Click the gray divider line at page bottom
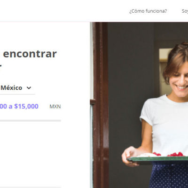The height and width of the screenshot is (188, 188). pos(31,187)
